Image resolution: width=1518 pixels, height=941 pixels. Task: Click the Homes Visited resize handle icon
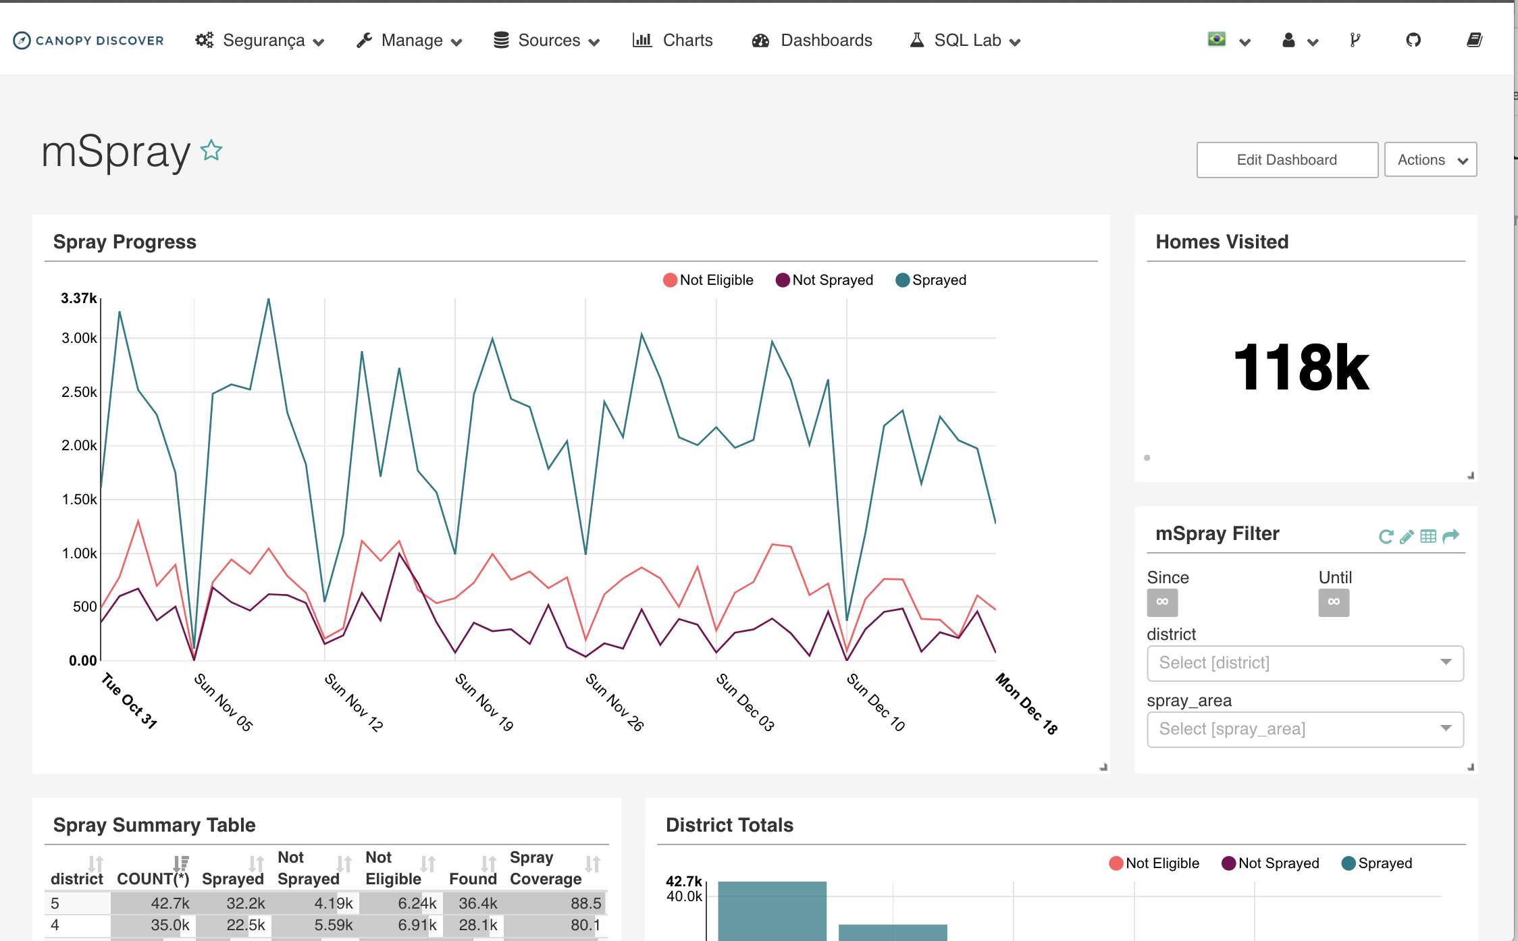1470,475
